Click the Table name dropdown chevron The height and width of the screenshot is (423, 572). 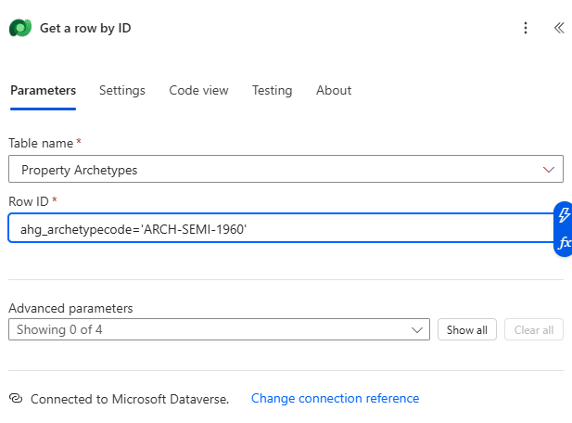pyautogui.click(x=548, y=170)
